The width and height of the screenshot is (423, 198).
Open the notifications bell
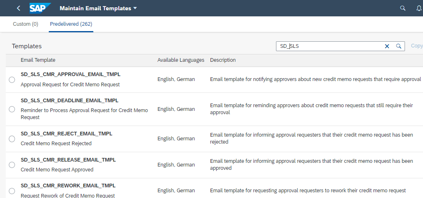418,8
